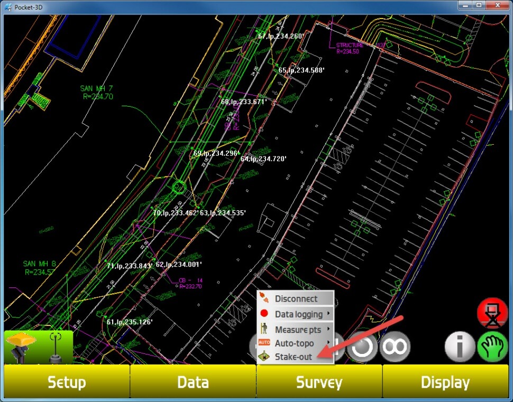
Task: Open the Display menu button
Action: click(x=445, y=382)
